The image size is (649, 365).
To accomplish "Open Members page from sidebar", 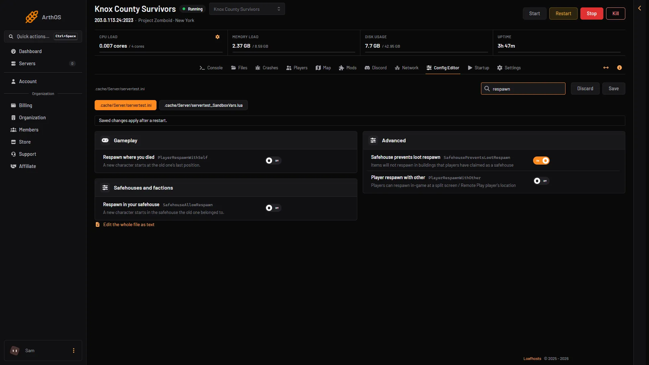I will pos(43,130).
